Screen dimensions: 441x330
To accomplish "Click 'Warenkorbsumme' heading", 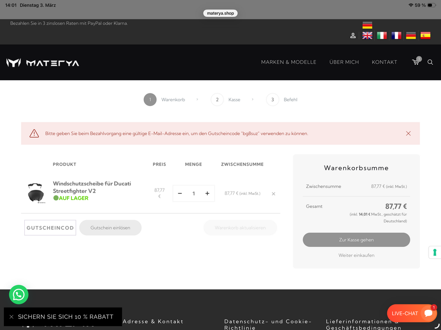I will [x=356, y=168].
